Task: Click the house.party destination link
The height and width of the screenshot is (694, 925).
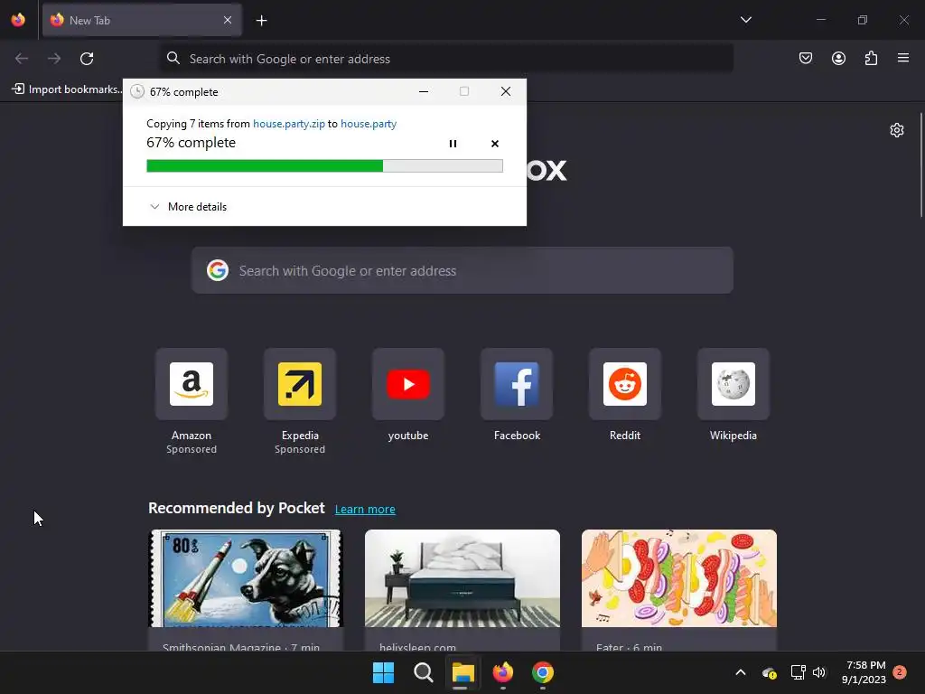Action: [369, 123]
